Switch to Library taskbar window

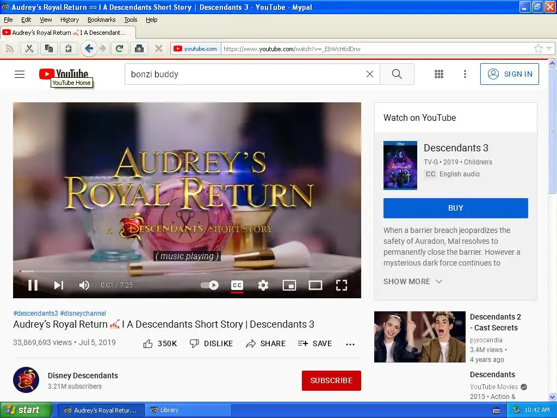coord(188,410)
